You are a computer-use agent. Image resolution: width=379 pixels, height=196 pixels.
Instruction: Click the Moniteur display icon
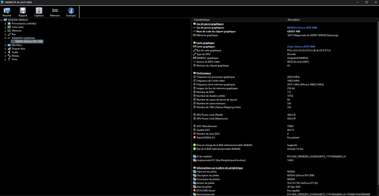point(9,45)
